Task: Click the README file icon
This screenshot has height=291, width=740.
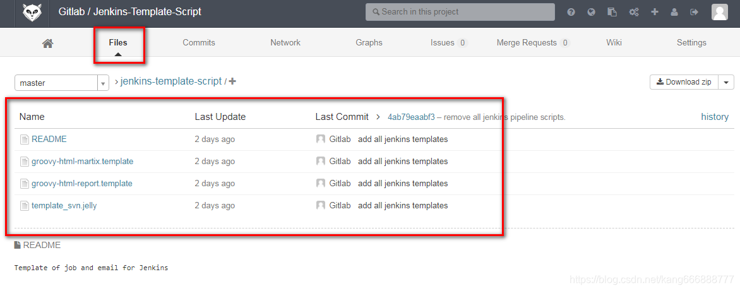Action: pyautogui.click(x=25, y=139)
